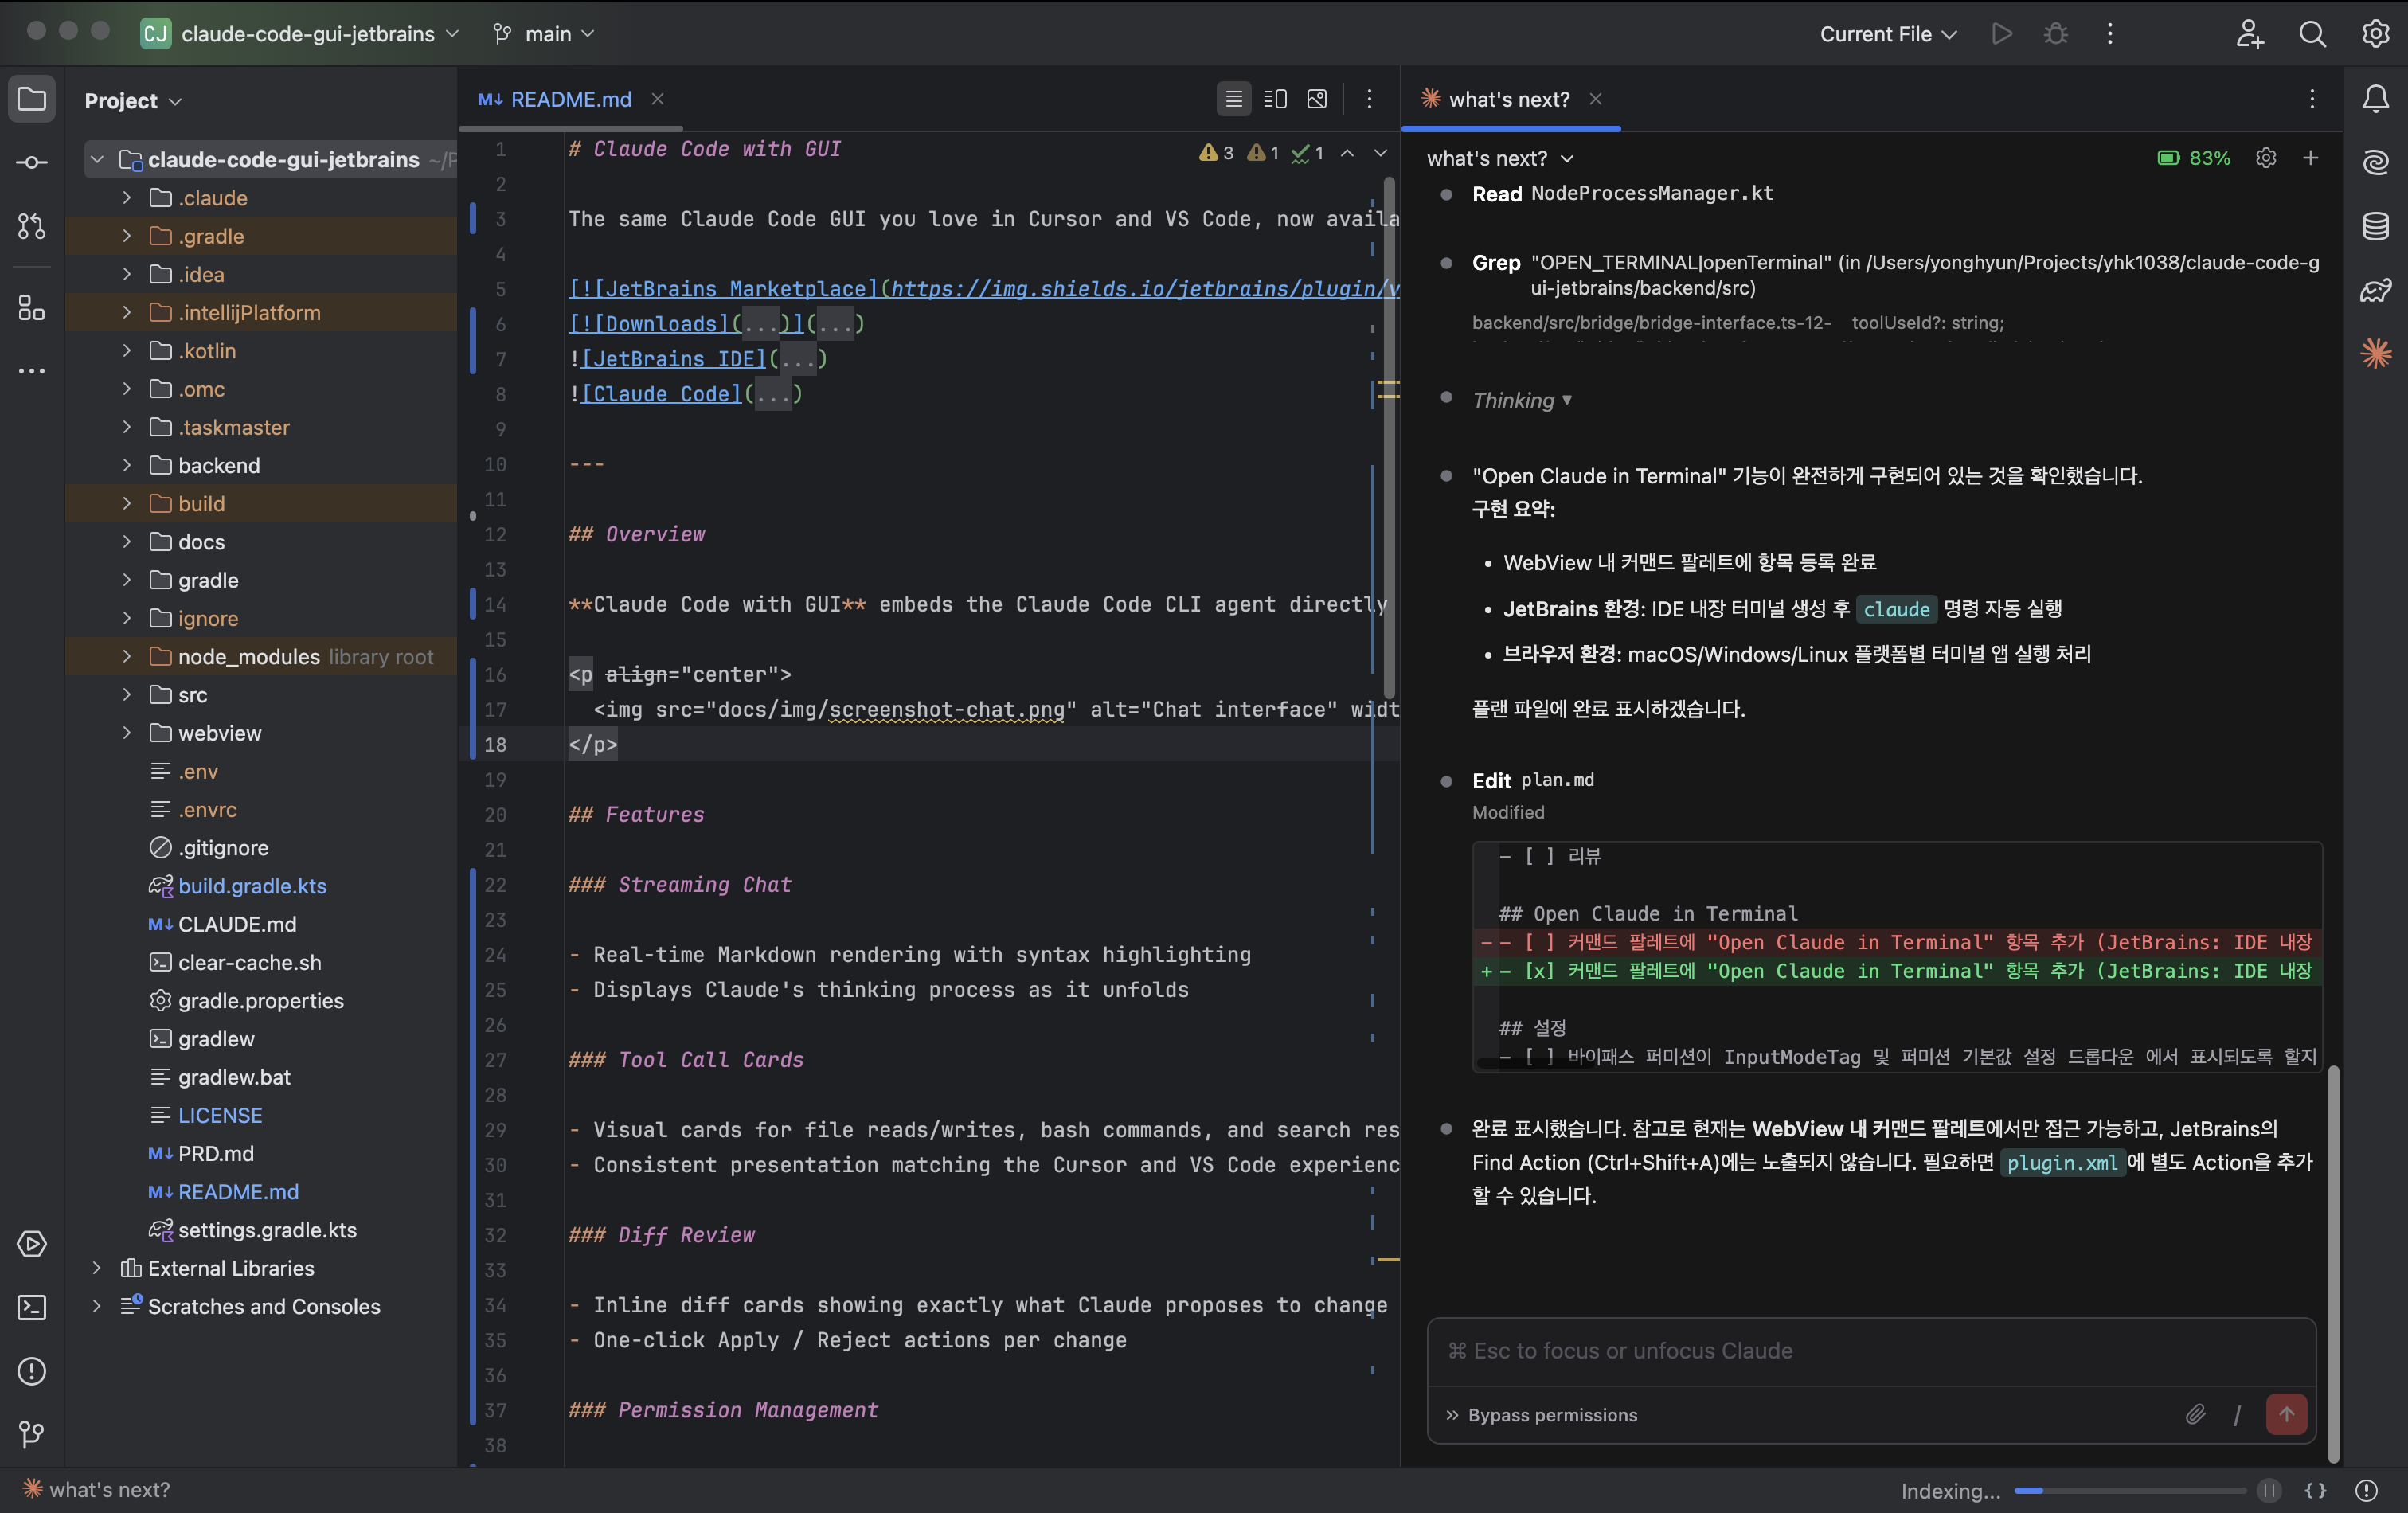
Task: Click the editor vertical scrollbar
Action: (1389, 437)
